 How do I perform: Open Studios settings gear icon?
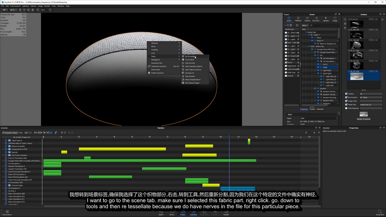point(345,28)
